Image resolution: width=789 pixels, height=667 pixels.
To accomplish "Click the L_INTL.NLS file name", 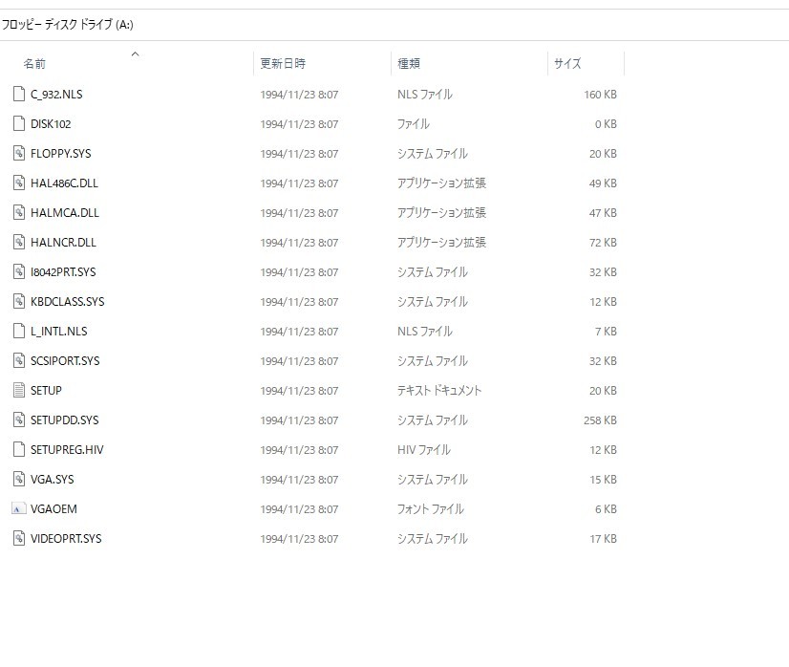I will click(x=59, y=332).
